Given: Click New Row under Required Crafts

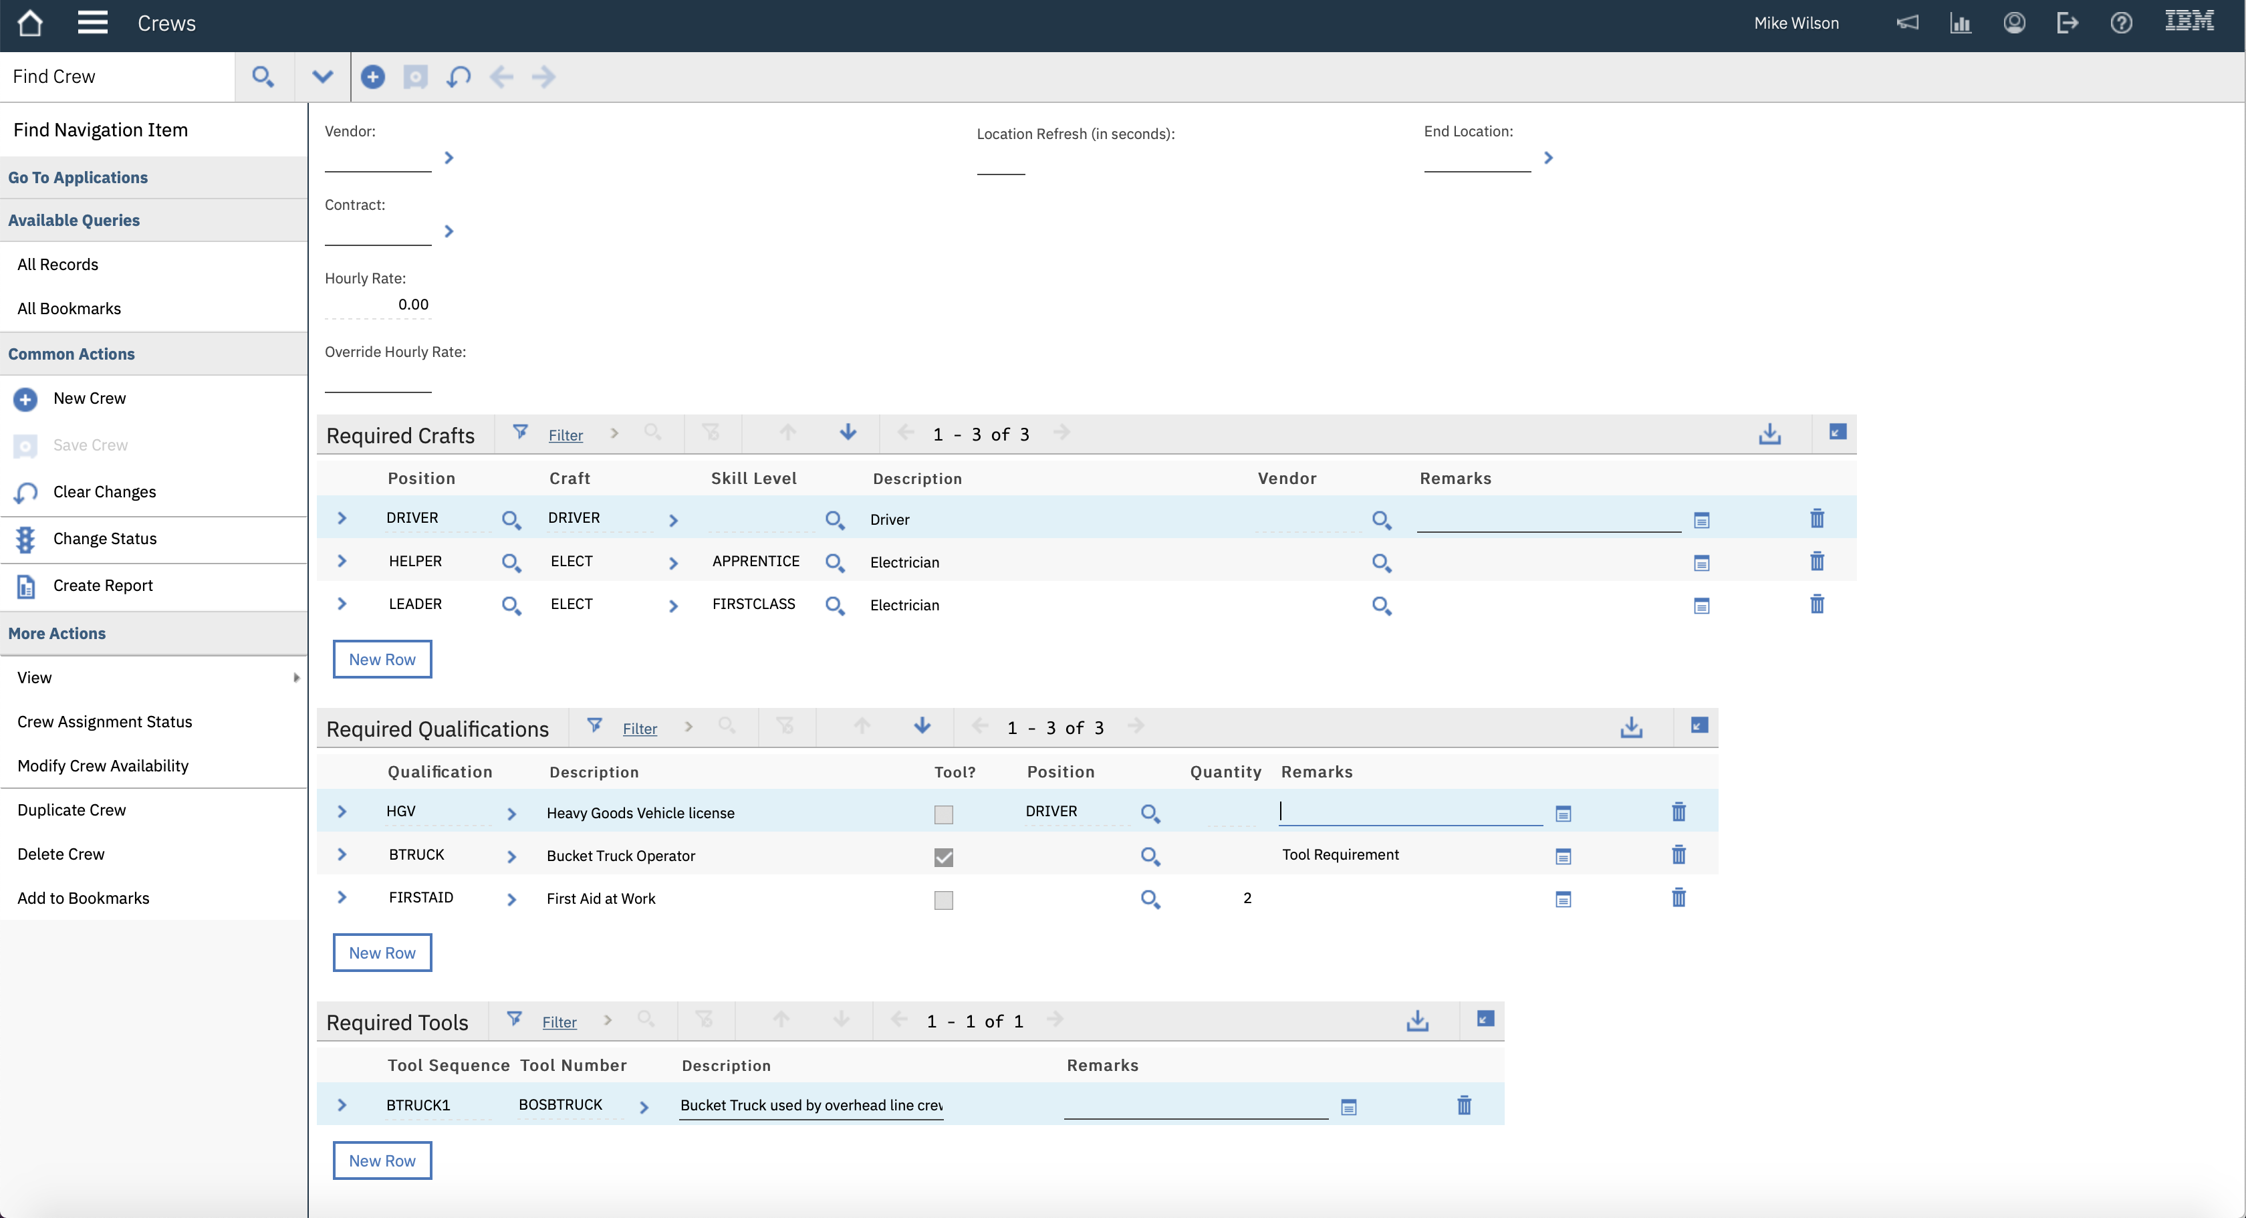Looking at the screenshot, I should pos(382,659).
